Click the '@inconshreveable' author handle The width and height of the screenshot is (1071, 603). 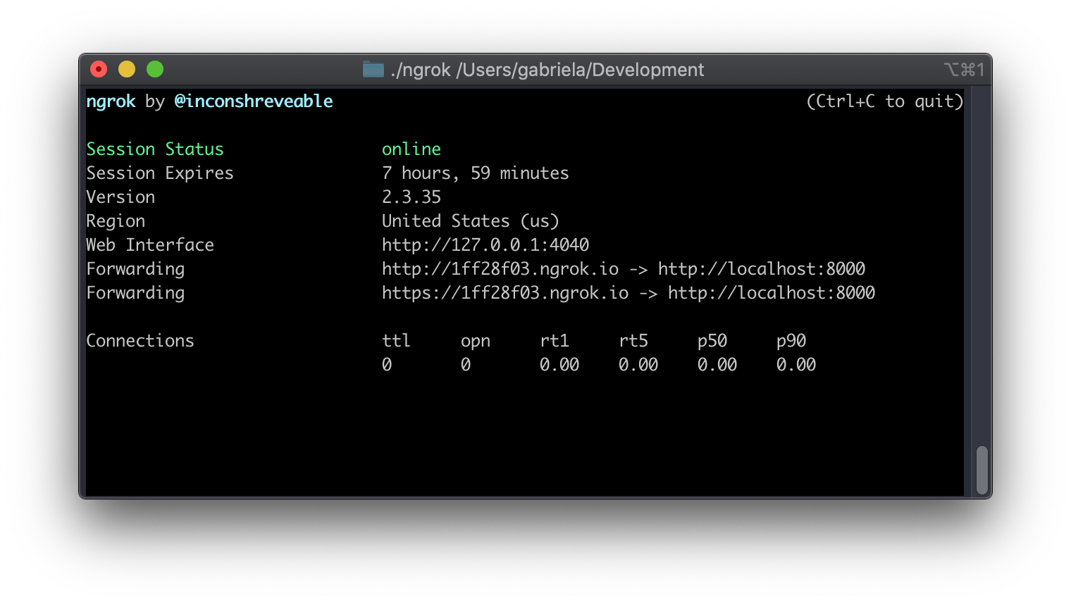pyautogui.click(x=254, y=101)
